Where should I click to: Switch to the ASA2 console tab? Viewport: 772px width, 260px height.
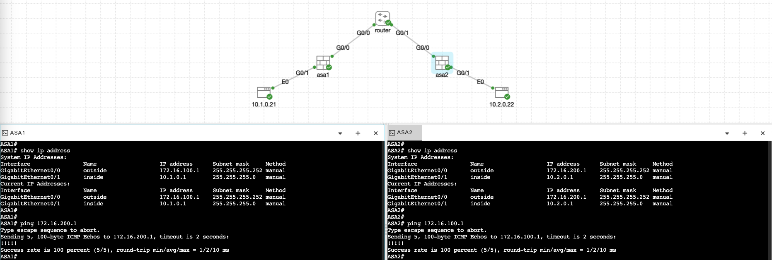pos(404,132)
